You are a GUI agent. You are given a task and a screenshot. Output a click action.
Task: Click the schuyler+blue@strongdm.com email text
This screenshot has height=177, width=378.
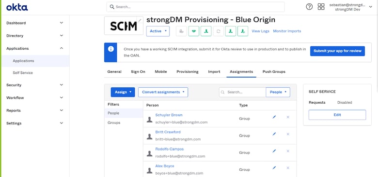click(181, 123)
